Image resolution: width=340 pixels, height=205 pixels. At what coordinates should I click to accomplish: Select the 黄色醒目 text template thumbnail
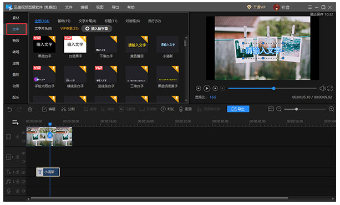(136, 44)
